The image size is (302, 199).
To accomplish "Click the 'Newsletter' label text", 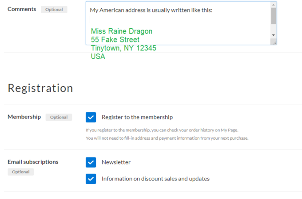I will coord(116,162).
